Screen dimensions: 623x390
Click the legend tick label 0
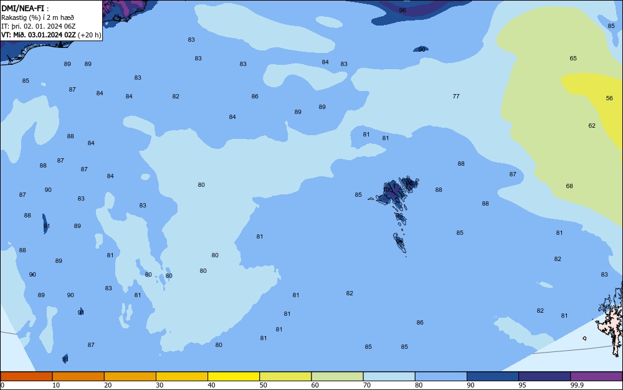pos(2,385)
